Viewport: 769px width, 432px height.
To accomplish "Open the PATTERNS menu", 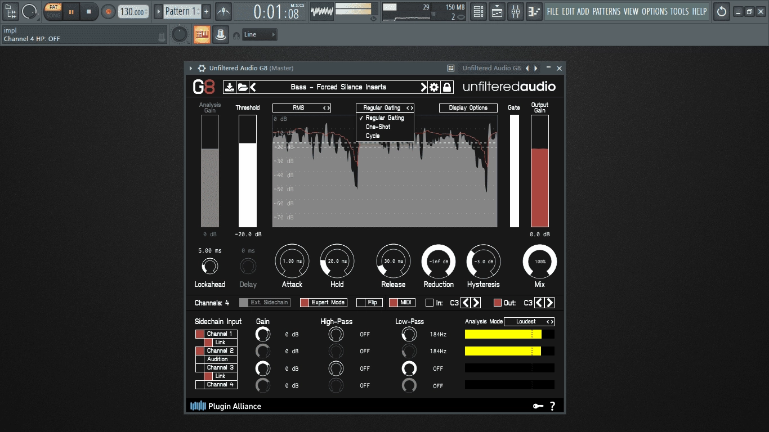I will [606, 11].
